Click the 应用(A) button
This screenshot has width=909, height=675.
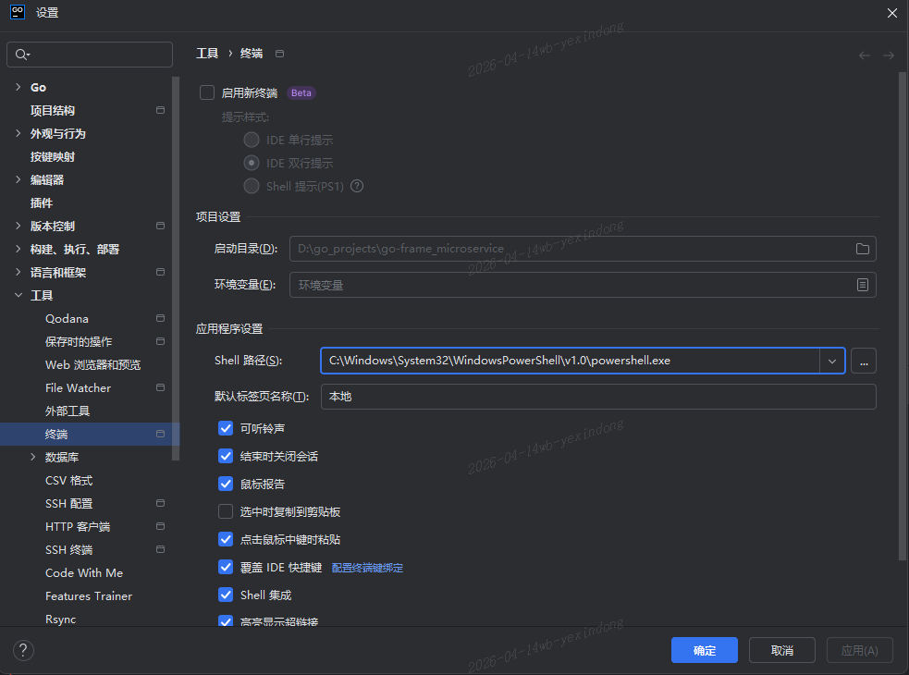point(860,650)
